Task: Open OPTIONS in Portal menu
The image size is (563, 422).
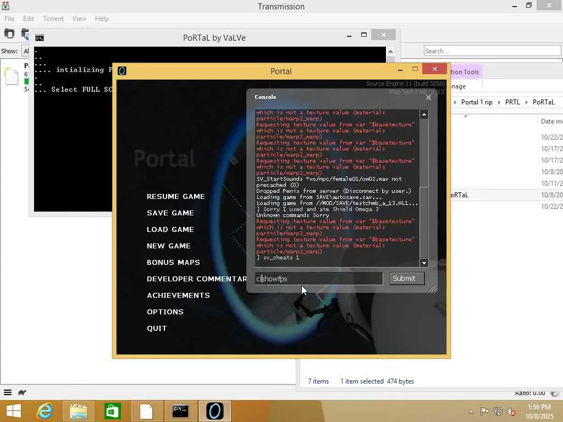Action: tap(165, 312)
